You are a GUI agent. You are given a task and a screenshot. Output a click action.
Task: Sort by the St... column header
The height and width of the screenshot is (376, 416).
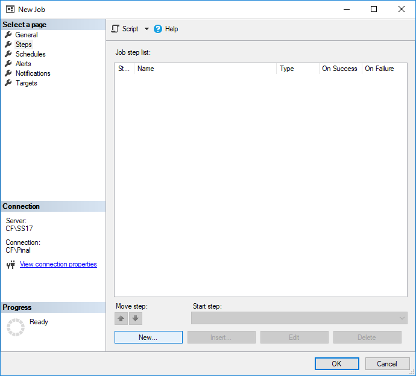[x=124, y=69]
